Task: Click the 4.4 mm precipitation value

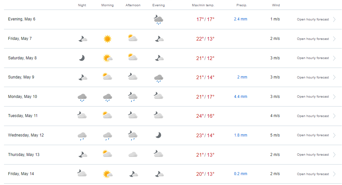Action: pyautogui.click(x=240, y=97)
